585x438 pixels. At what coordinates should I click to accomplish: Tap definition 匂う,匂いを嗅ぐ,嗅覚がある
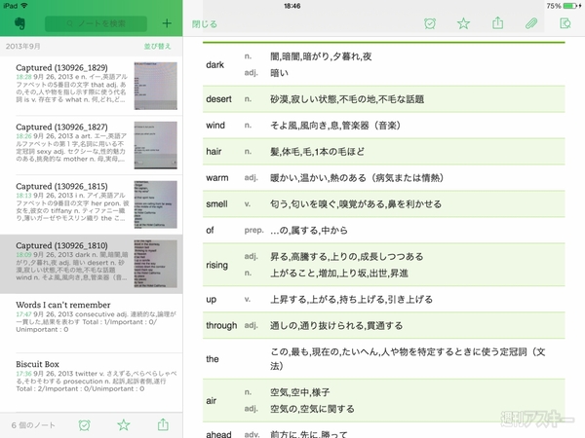tap(356, 204)
